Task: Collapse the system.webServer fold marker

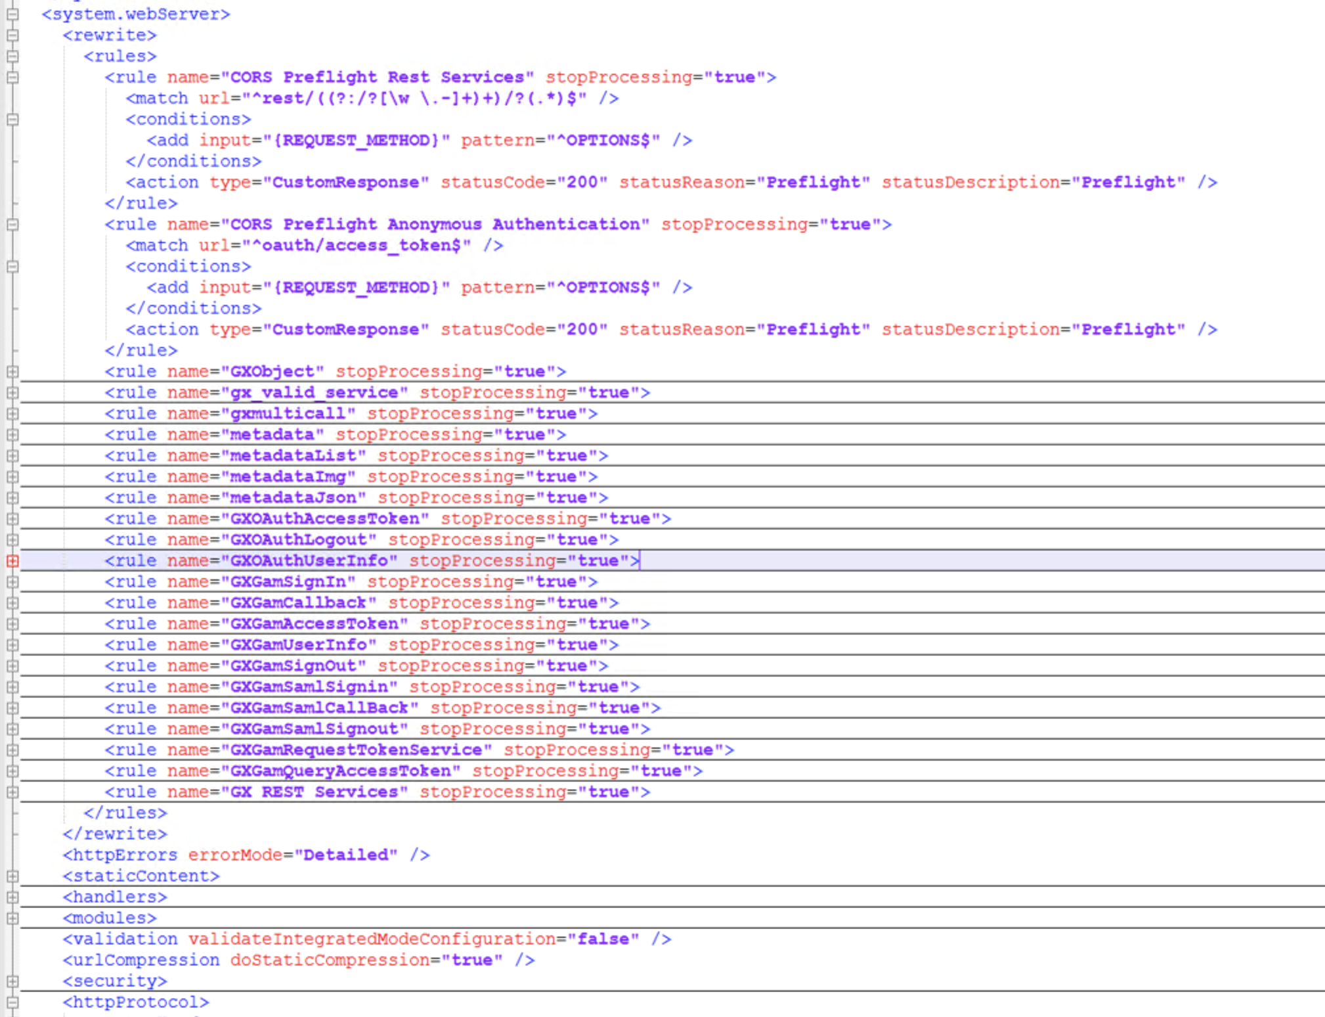Action: (12, 14)
